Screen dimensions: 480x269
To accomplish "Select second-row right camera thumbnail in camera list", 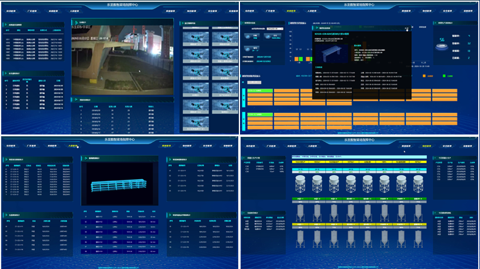I will [x=225, y=56].
